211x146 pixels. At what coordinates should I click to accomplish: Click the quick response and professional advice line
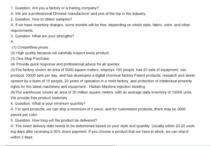[x=65, y=64]
